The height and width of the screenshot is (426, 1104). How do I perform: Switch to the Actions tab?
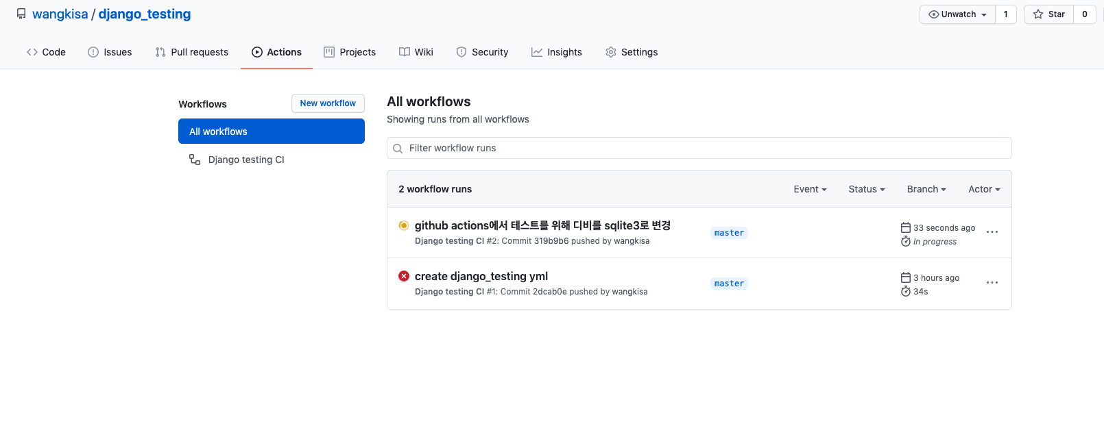pos(276,52)
